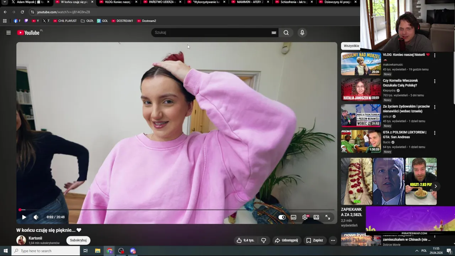Open the Windows notification center
The width and height of the screenshot is (455, 256).
coord(449,251)
